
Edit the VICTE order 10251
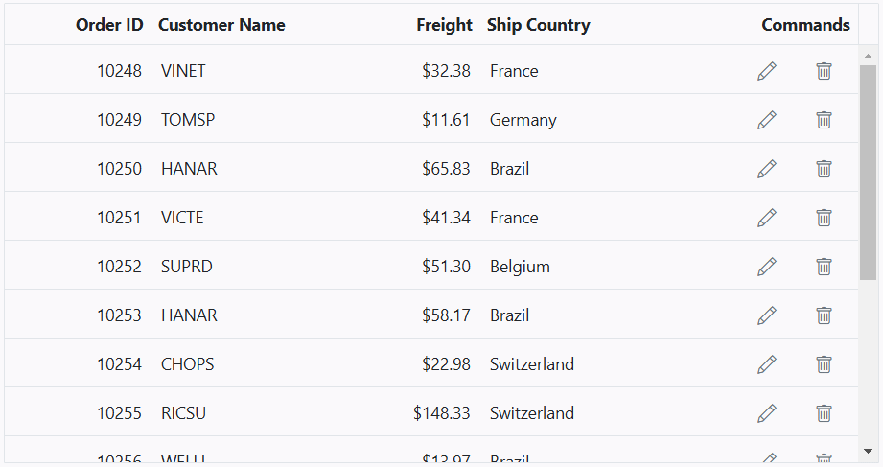767,218
